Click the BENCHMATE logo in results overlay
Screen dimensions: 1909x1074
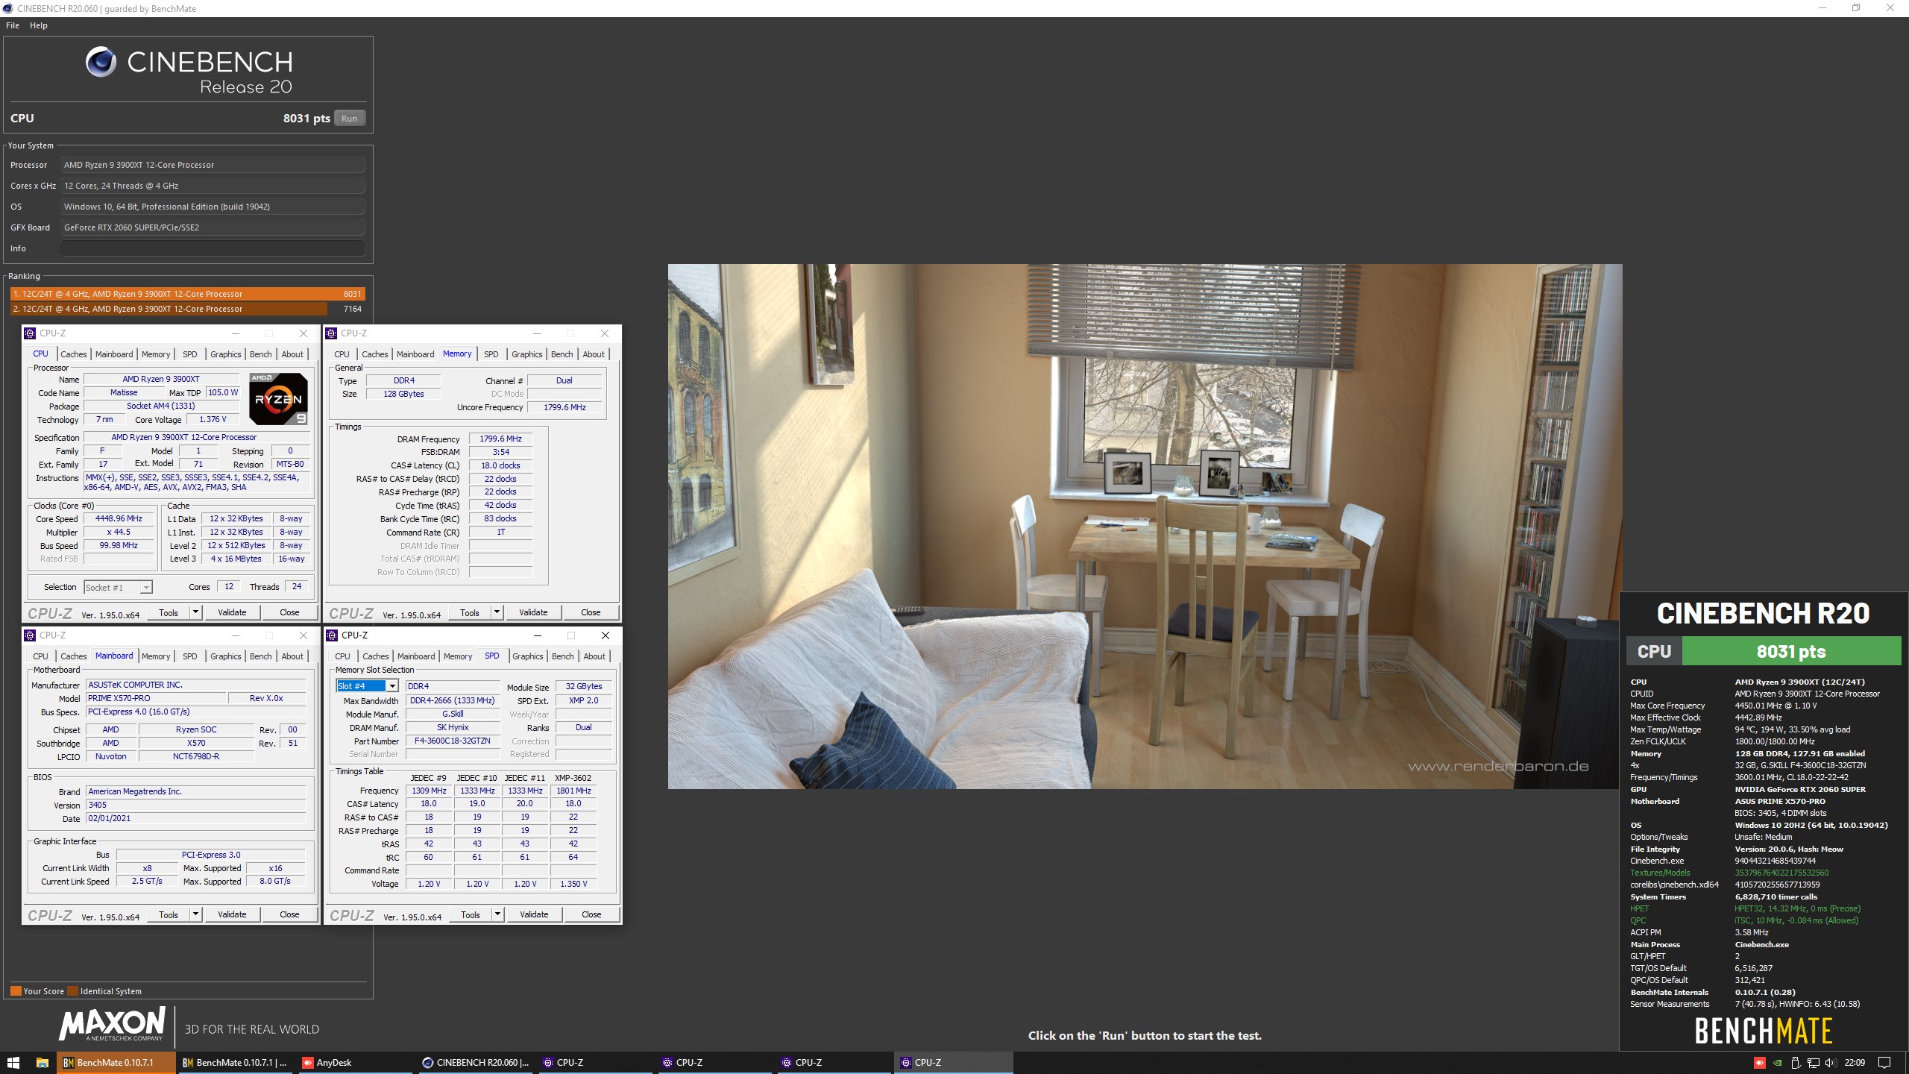coord(1764,1031)
